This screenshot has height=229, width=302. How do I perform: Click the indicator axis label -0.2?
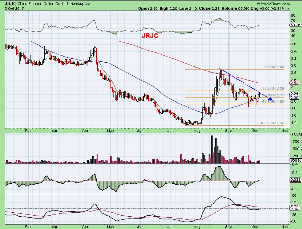point(294,189)
